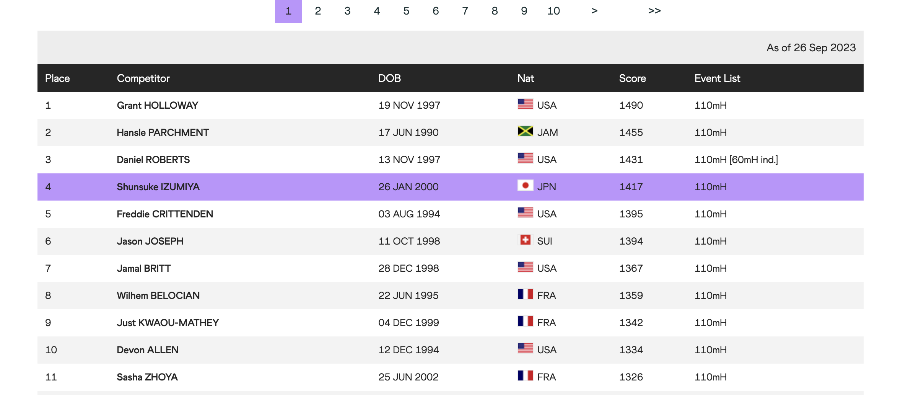Click the USA flag for Freddie CRITTENDEN

[x=525, y=212]
